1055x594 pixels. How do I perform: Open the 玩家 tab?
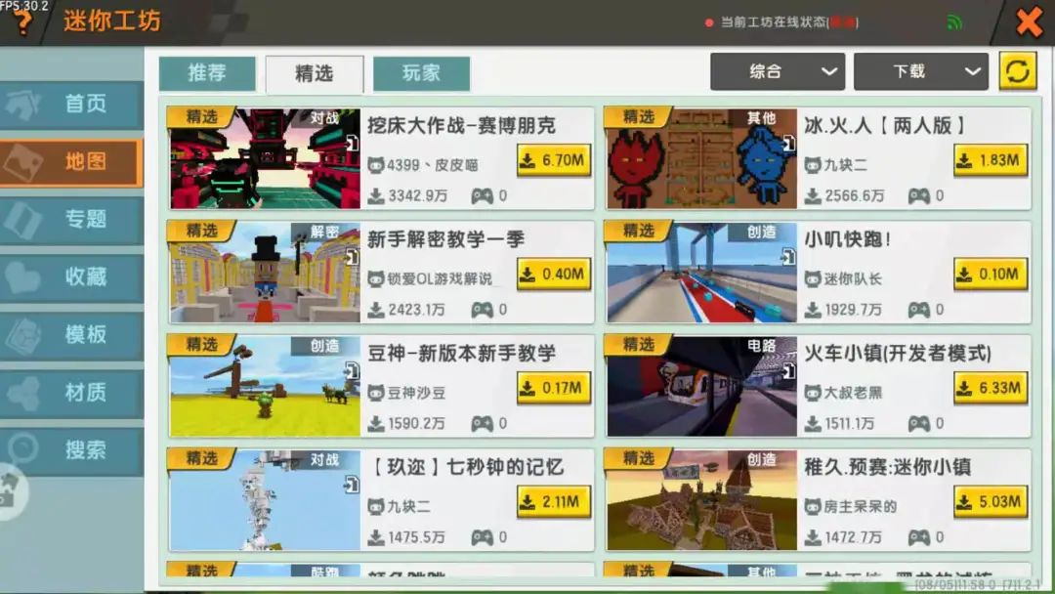click(x=421, y=72)
